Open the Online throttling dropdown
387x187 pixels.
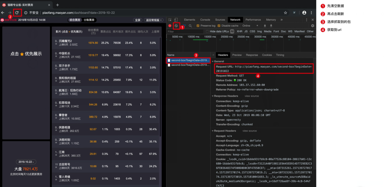(x=250, y=26)
